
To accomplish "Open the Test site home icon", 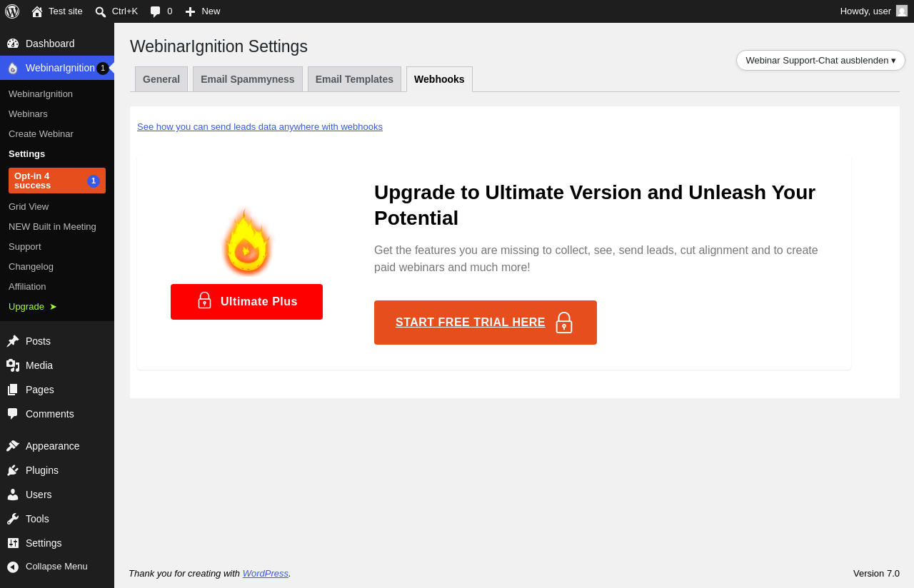I will 37,11.
